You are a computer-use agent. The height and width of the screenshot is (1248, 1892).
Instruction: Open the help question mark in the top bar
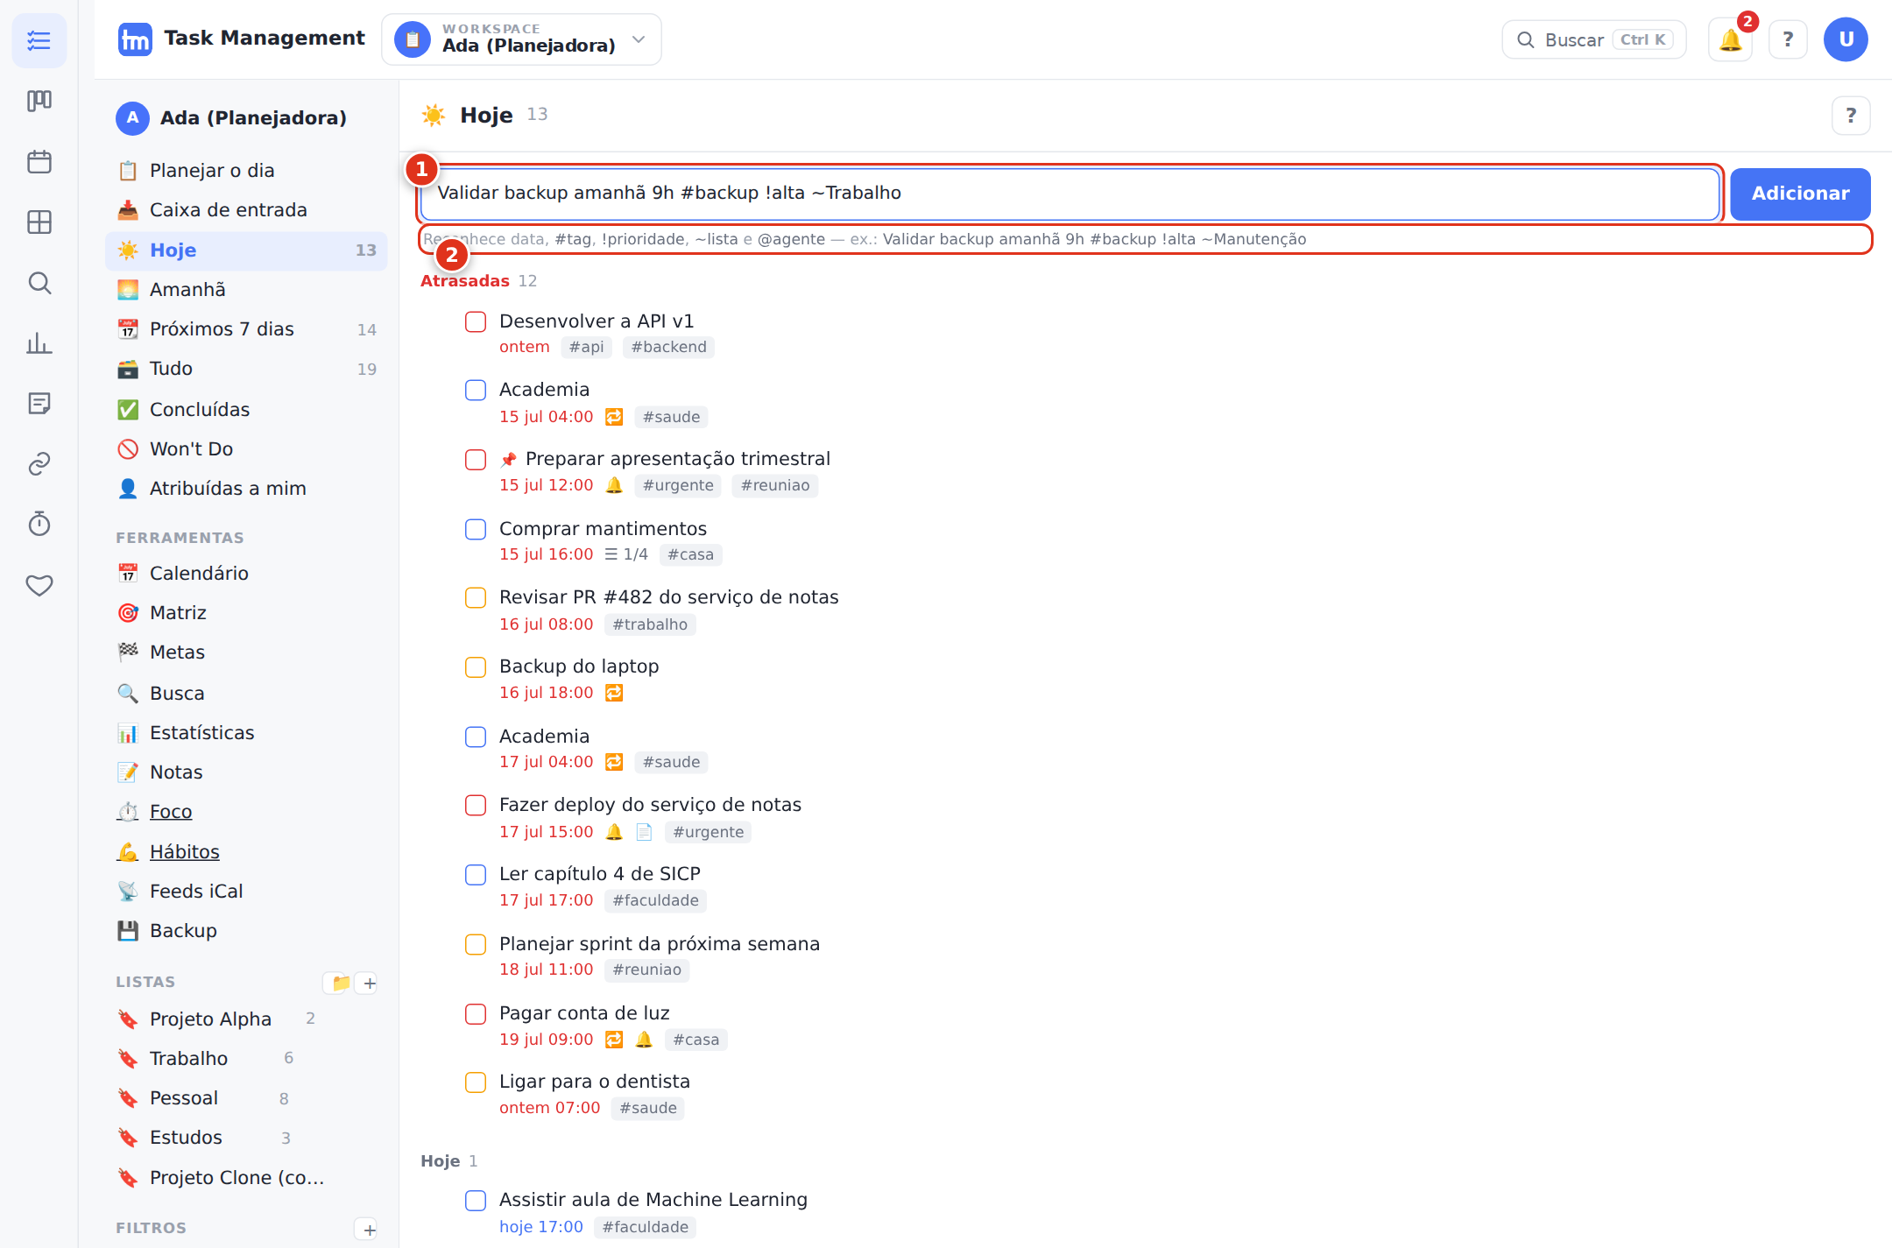coord(1788,39)
